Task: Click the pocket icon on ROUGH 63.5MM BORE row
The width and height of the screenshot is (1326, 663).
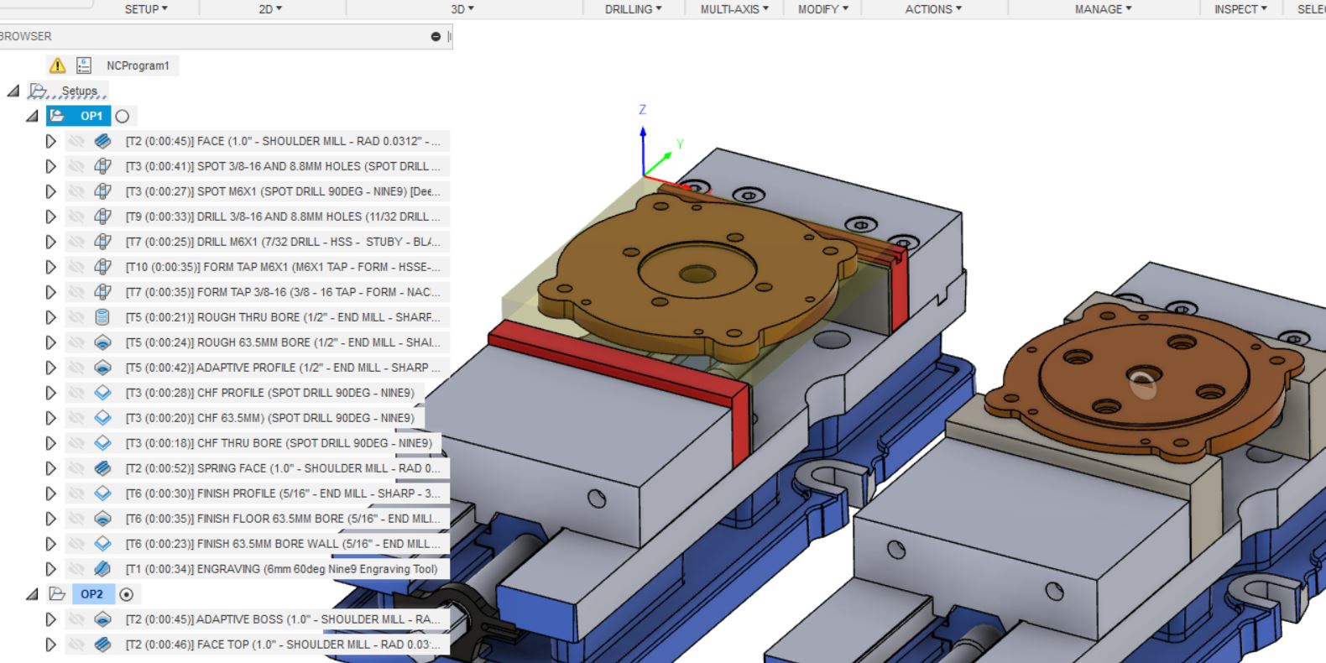Action: coord(102,342)
